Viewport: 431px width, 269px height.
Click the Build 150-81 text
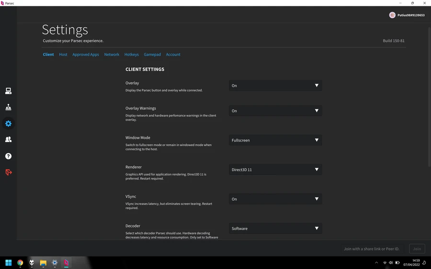click(x=394, y=41)
